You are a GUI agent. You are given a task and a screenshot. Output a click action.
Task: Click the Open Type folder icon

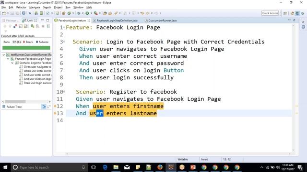point(105,13)
